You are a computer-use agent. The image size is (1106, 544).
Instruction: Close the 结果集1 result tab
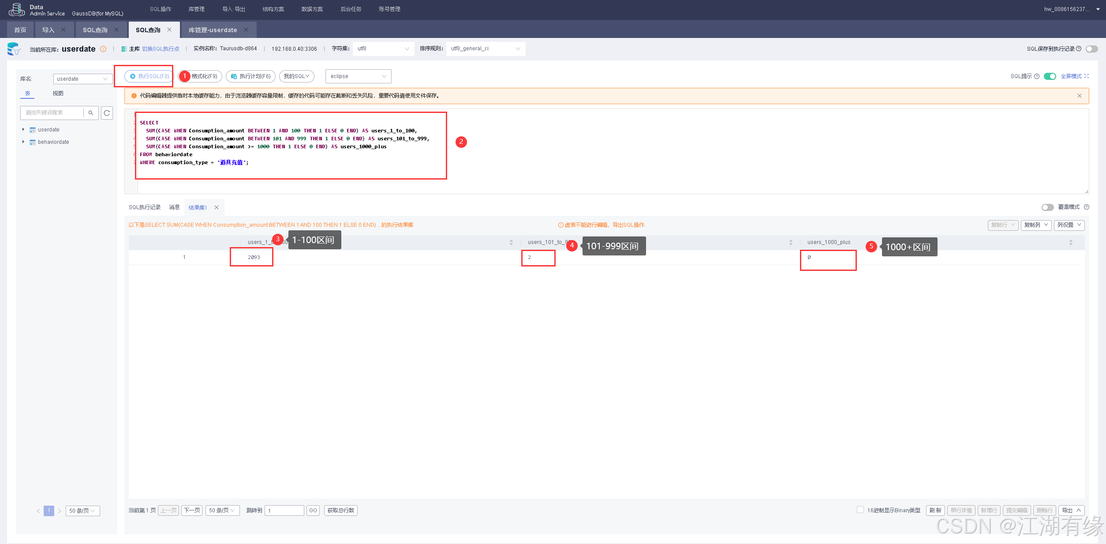tap(217, 207)
